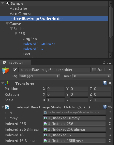Click the GameObject cube icon in Inspector

tap(5, 71)
